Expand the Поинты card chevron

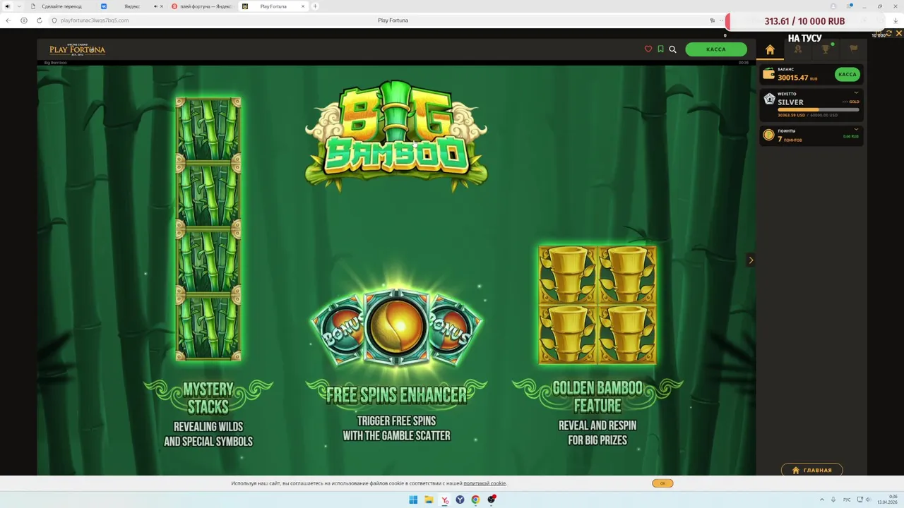point(856,130)
